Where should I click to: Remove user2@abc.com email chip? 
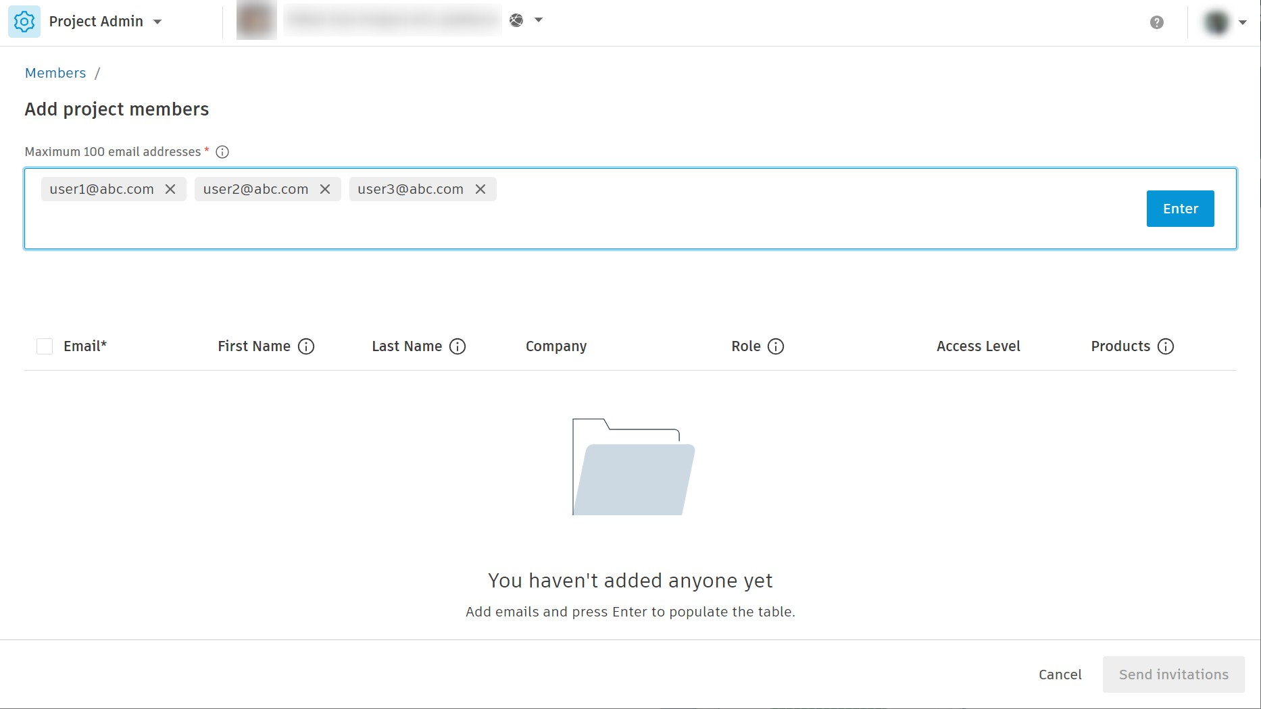(x=325, y=189)
